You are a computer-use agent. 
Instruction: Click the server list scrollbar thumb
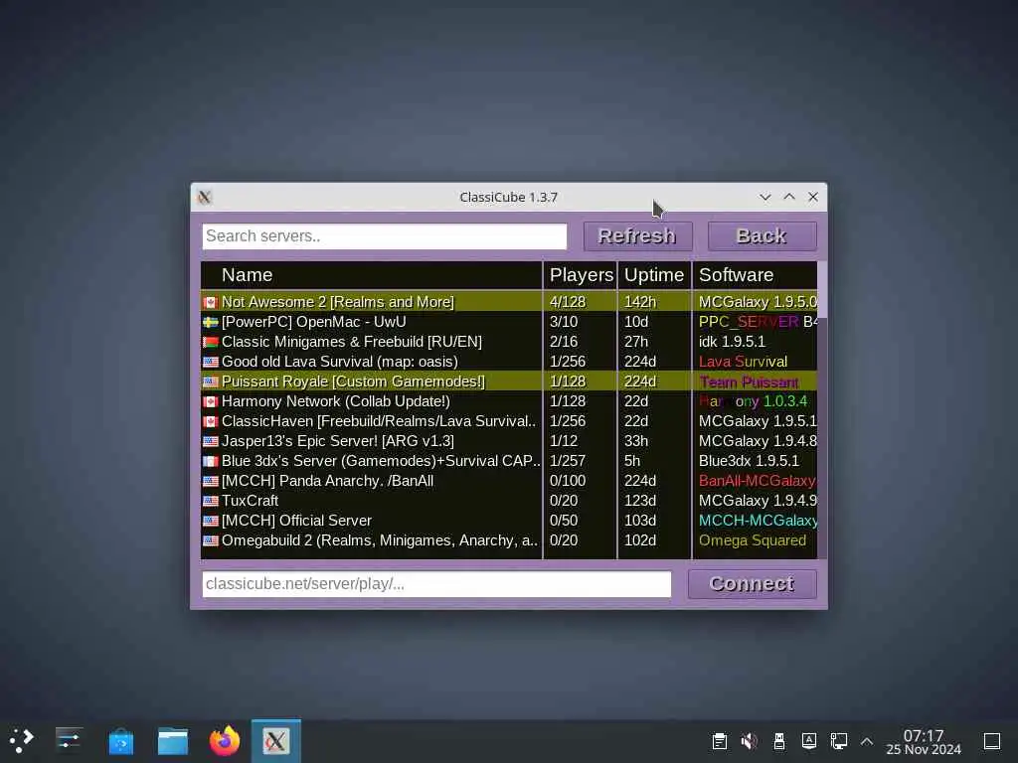point(822,289)
